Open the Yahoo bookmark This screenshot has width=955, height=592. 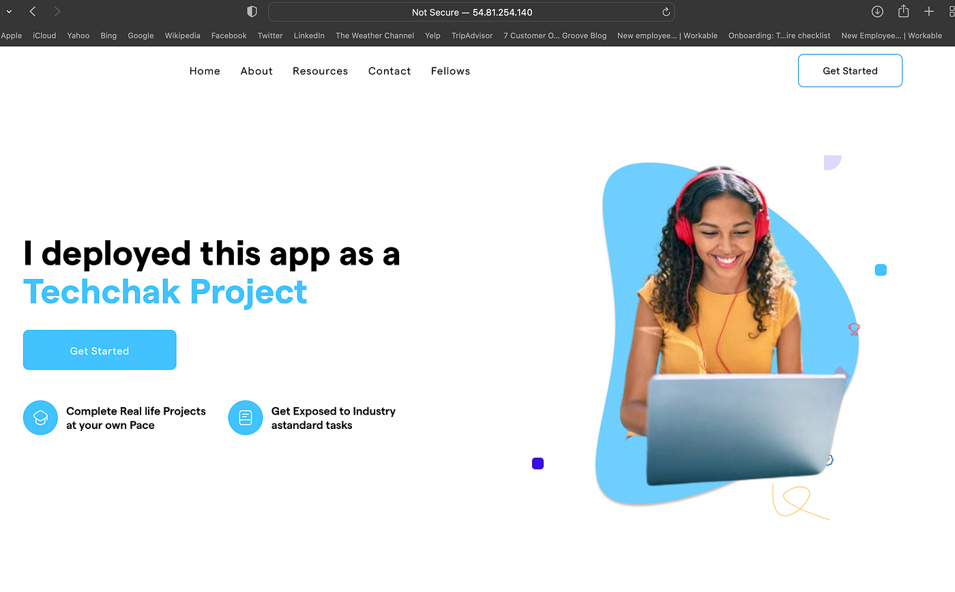point(78,35)
